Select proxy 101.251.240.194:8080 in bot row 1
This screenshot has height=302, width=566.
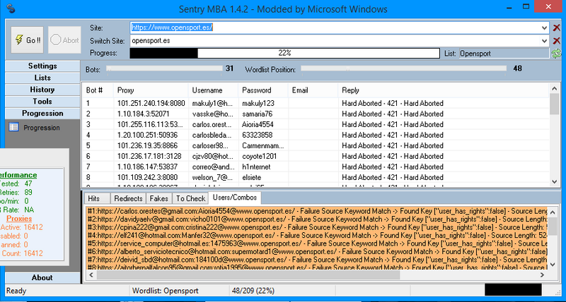pyautogui.click(x=151, y=103)
